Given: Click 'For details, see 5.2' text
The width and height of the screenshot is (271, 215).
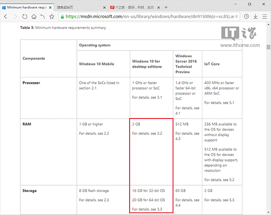Looking at the screenshot, I should tap(219, 180).
